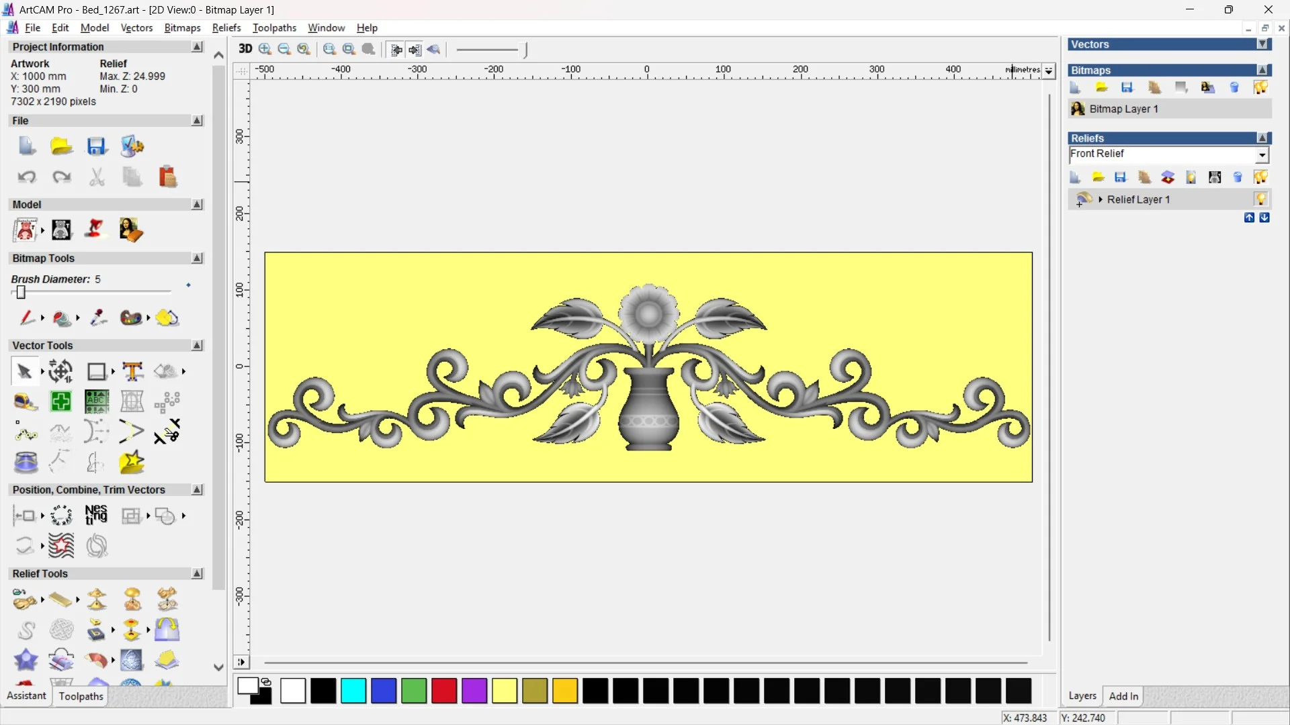Click the Add In tab button
This screenshot has height=725, width=1290.
pyautogui.click(x=1123, y=696)
